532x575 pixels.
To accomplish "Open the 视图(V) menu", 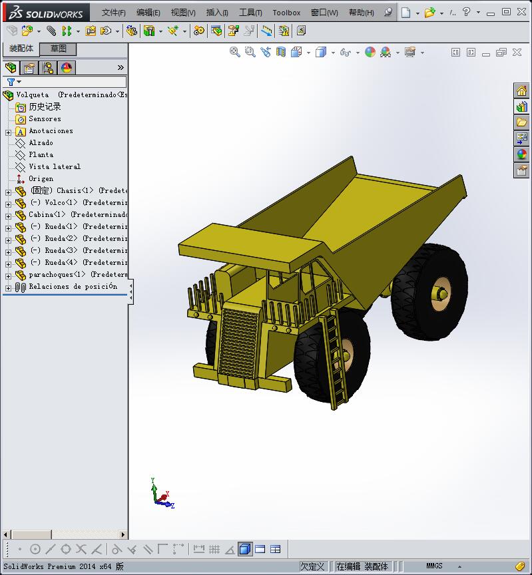I will click(183, 13).
